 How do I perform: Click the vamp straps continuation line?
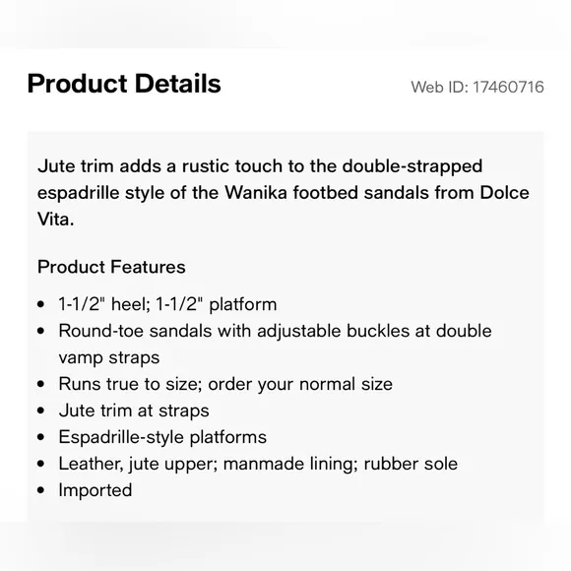pyautogui.click(x=109, y=357)
